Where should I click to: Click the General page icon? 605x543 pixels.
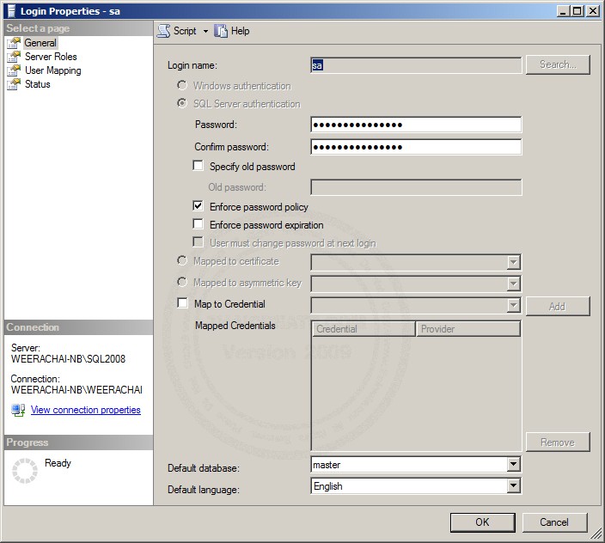(14, 43)
